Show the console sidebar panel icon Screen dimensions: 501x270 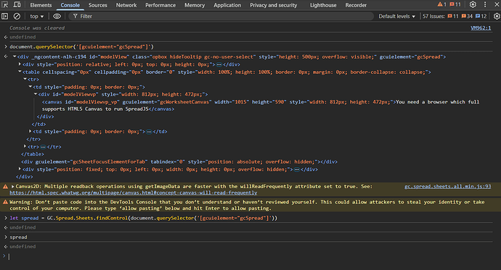point(5,16)
